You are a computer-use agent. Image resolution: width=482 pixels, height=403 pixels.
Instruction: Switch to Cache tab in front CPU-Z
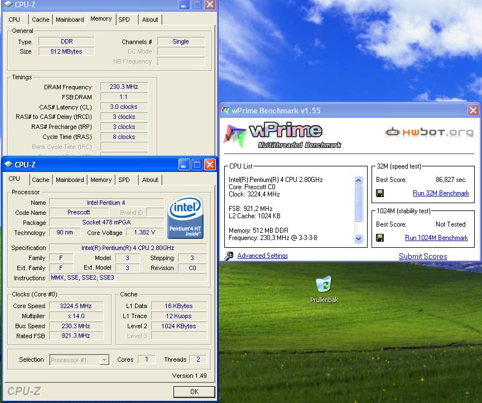coord(41,180)
